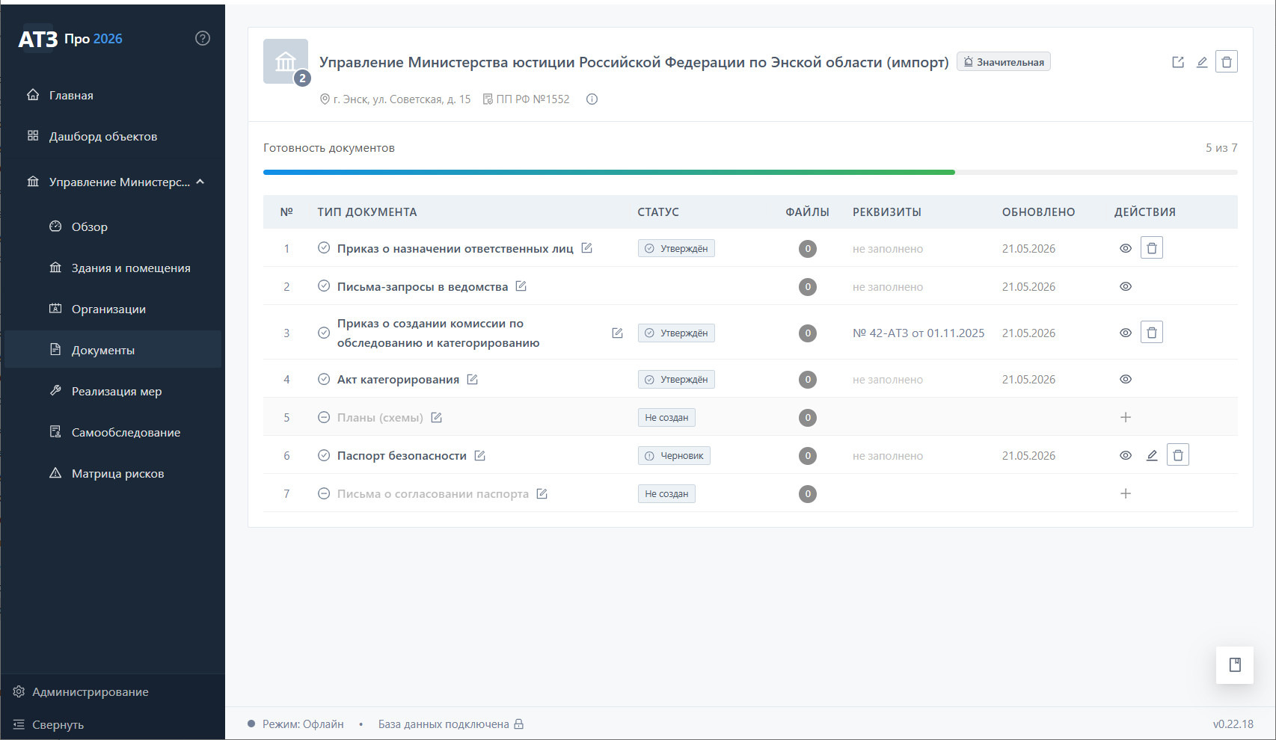This screenshot has height=740, width=1276.
Task: Click the 'ТИП ДОКУМЕНТА' column header
Action: click(x=367, y=212)
